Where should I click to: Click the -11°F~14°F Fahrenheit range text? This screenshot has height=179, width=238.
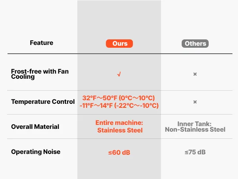[98, 105]
